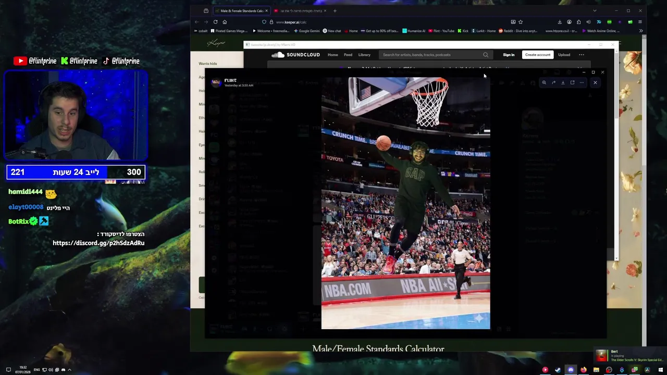Open the Pirated Games Mega bookmark

229,31
